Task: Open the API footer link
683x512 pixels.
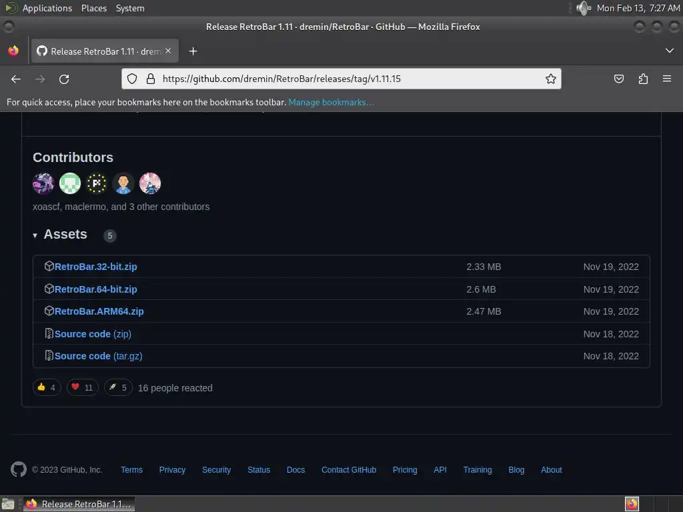Action: pyautogui.click(x=440, y=470)
